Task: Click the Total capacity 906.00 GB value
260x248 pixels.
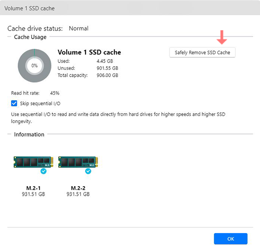Action: point(107,75)
